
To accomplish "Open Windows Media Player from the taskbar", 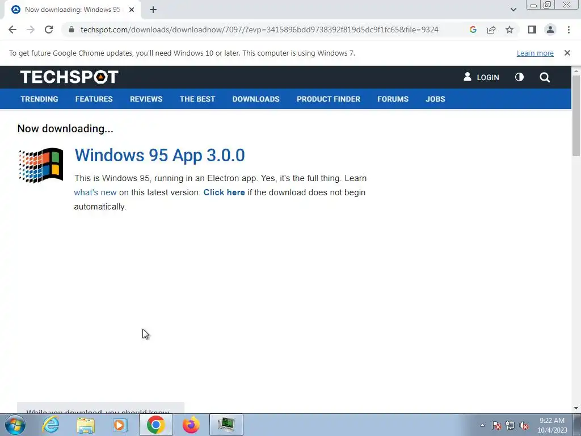I will pyautogui.click(x=120, y=425).
